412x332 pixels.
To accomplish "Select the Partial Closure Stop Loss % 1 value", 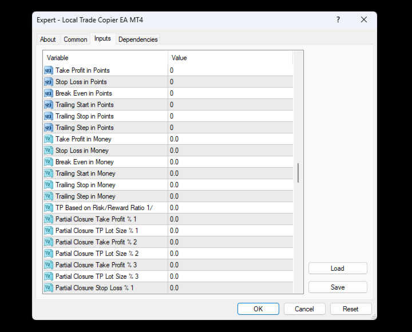I will click(231, 287).
